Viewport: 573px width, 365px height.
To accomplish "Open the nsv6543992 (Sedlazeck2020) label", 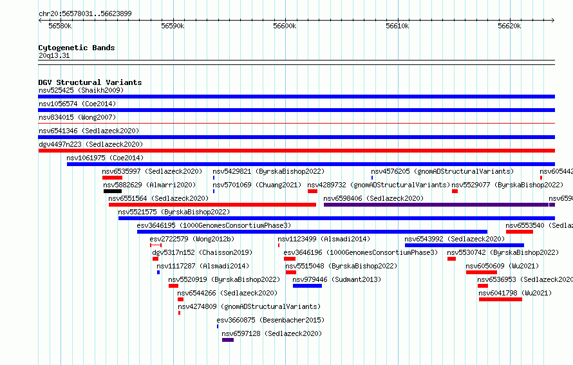I will [x=455, y=239].
